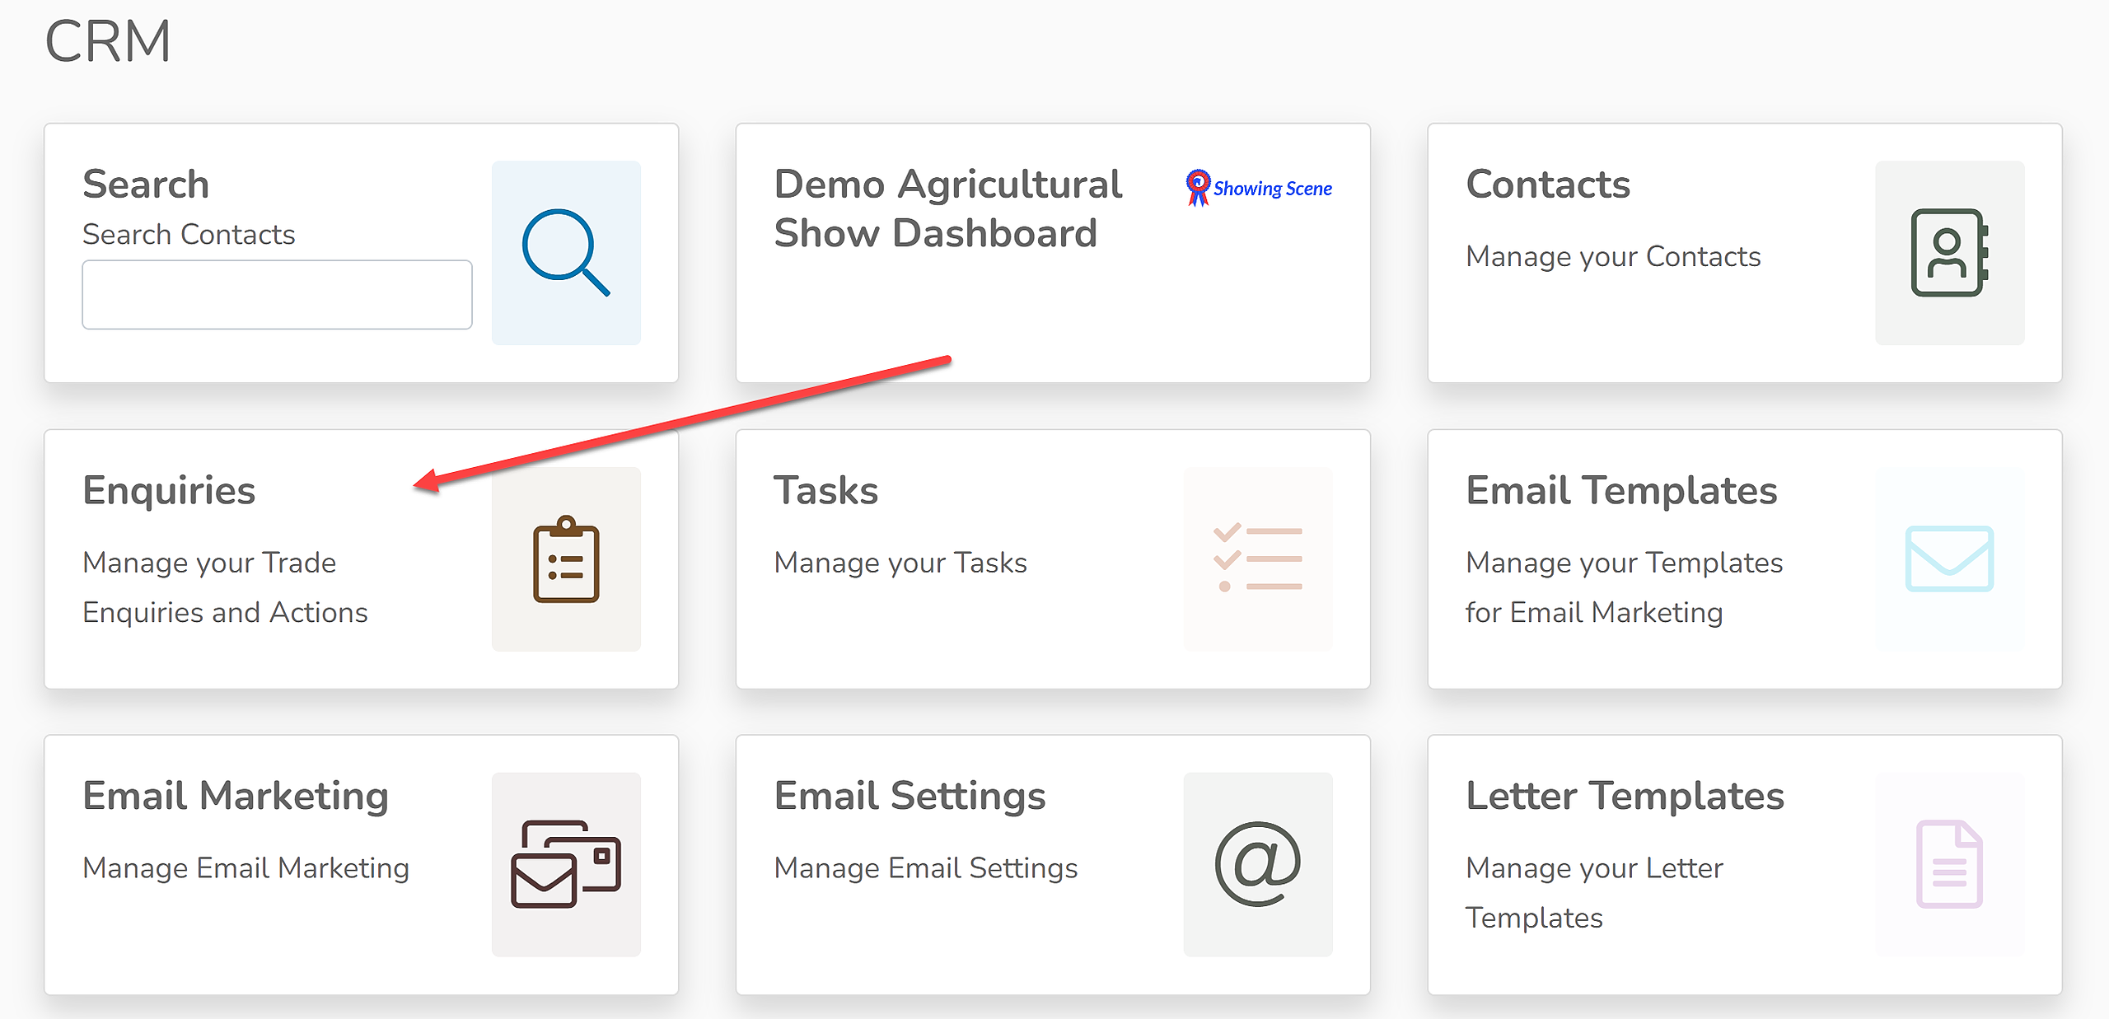Click 'Manage your Contacts' text

coord(1613,256)
